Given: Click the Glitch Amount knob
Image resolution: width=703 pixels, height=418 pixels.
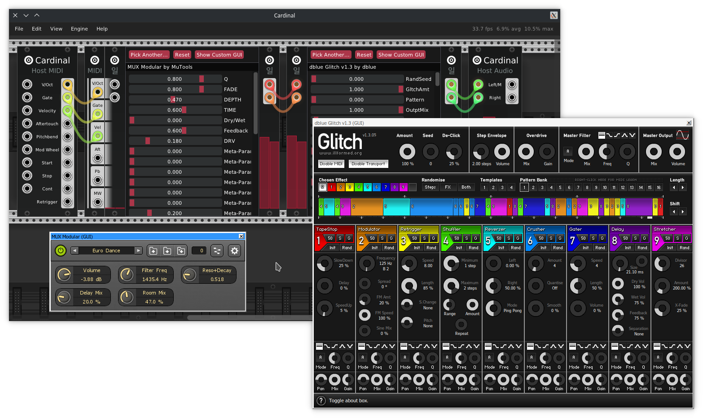Looking at the screenshot, I should click(x=407, y=152).
